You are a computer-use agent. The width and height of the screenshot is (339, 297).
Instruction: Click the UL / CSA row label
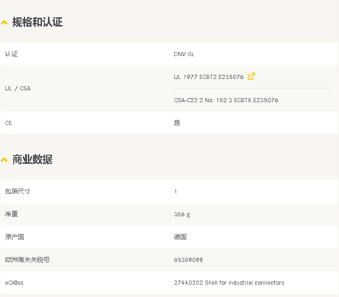(18, 89)
